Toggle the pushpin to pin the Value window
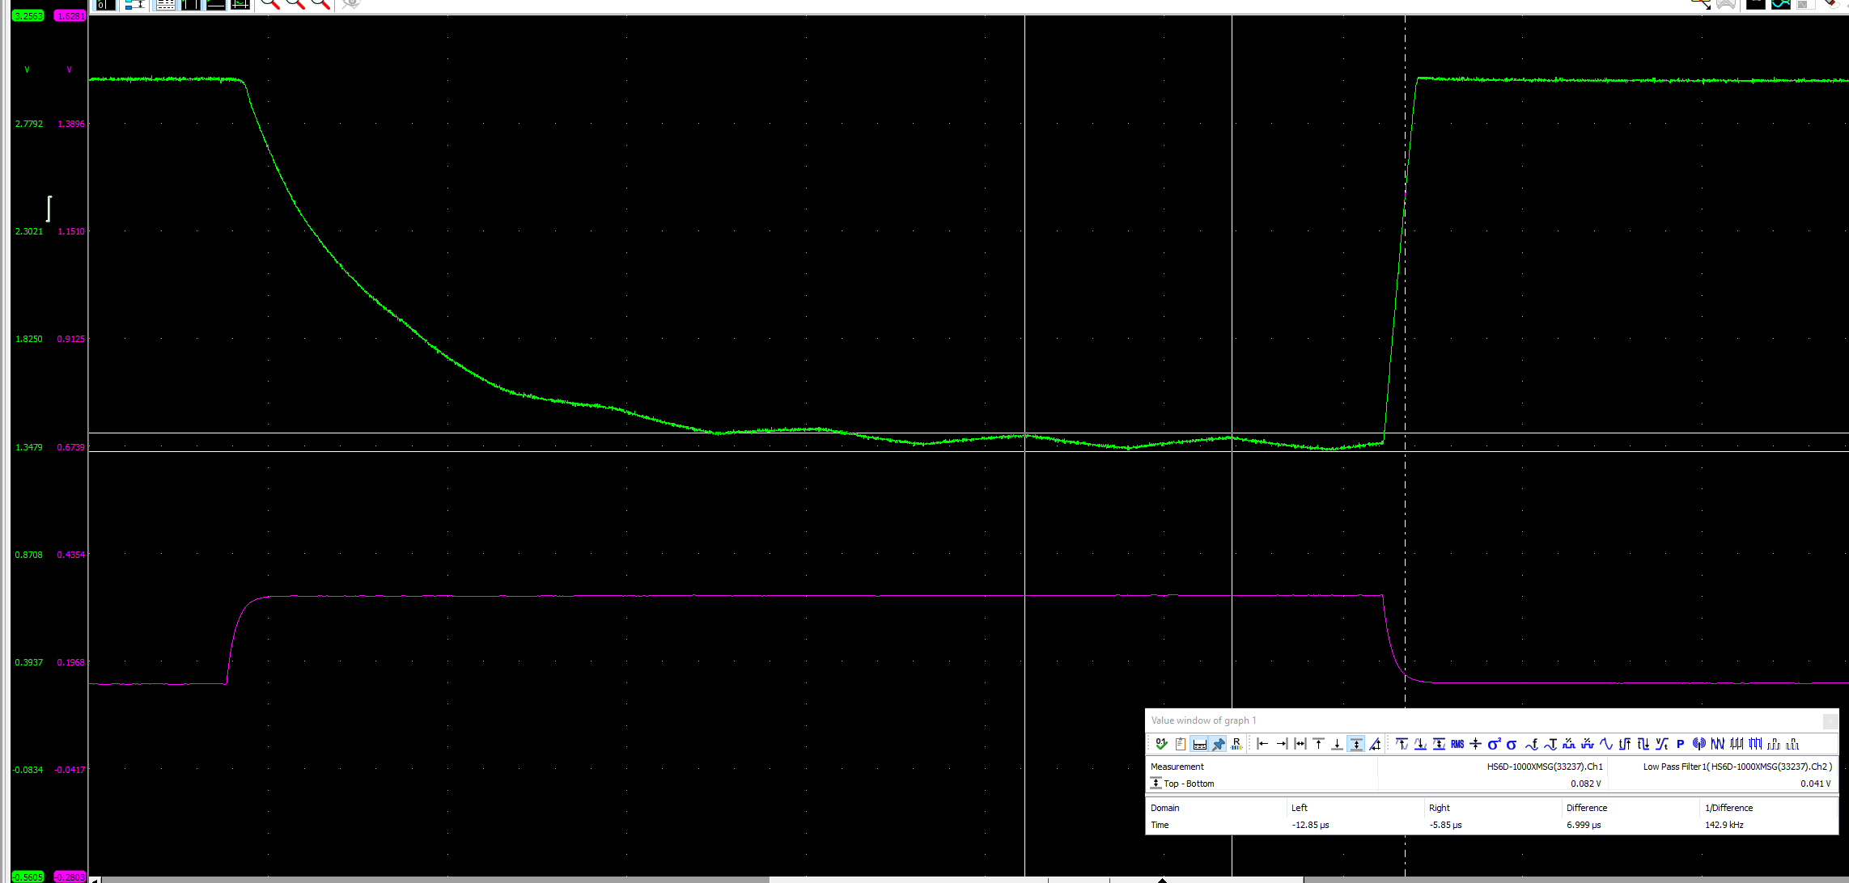The width and height of the screenshot is (1849, 883). click(1219, 744)
